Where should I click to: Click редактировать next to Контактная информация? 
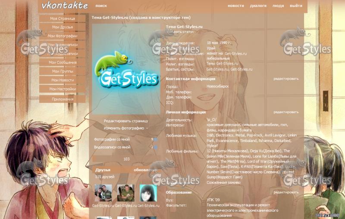coord(286,79)
